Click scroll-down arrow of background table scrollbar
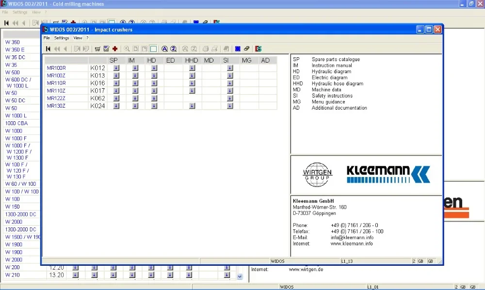Image resolution: width=485 pixels, height=290 pixels. (x=240, y=276)
